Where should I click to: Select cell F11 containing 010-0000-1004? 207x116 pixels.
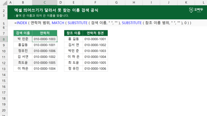click(x=95, y=57)
